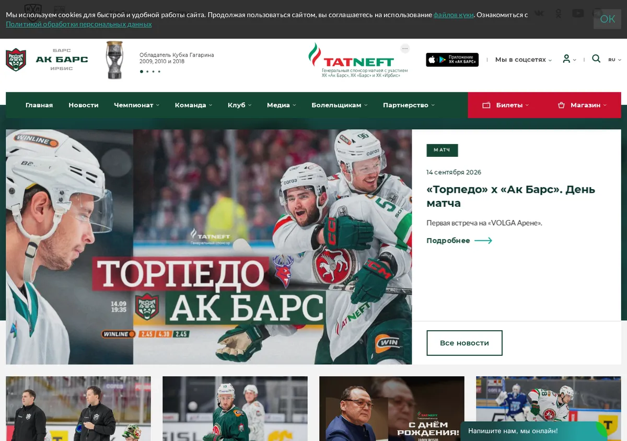Open the personal data policy link
Screen dimensions: 627x441
tap(79, 24)
